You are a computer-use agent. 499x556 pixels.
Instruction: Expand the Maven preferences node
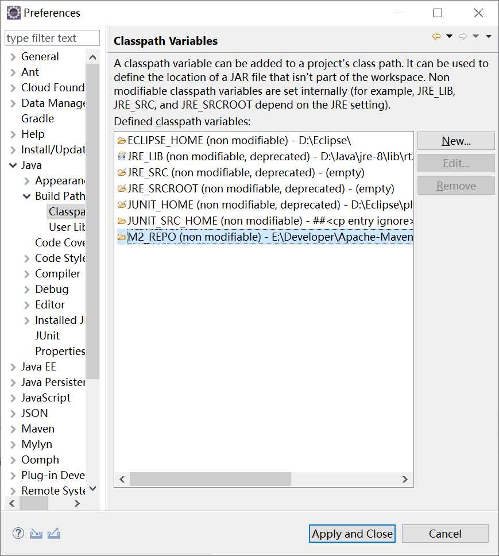pyautogui.click(x=13, y=429)
